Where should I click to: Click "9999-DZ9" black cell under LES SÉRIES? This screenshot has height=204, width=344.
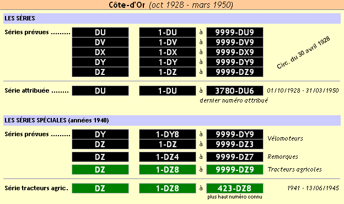[234, 72]
